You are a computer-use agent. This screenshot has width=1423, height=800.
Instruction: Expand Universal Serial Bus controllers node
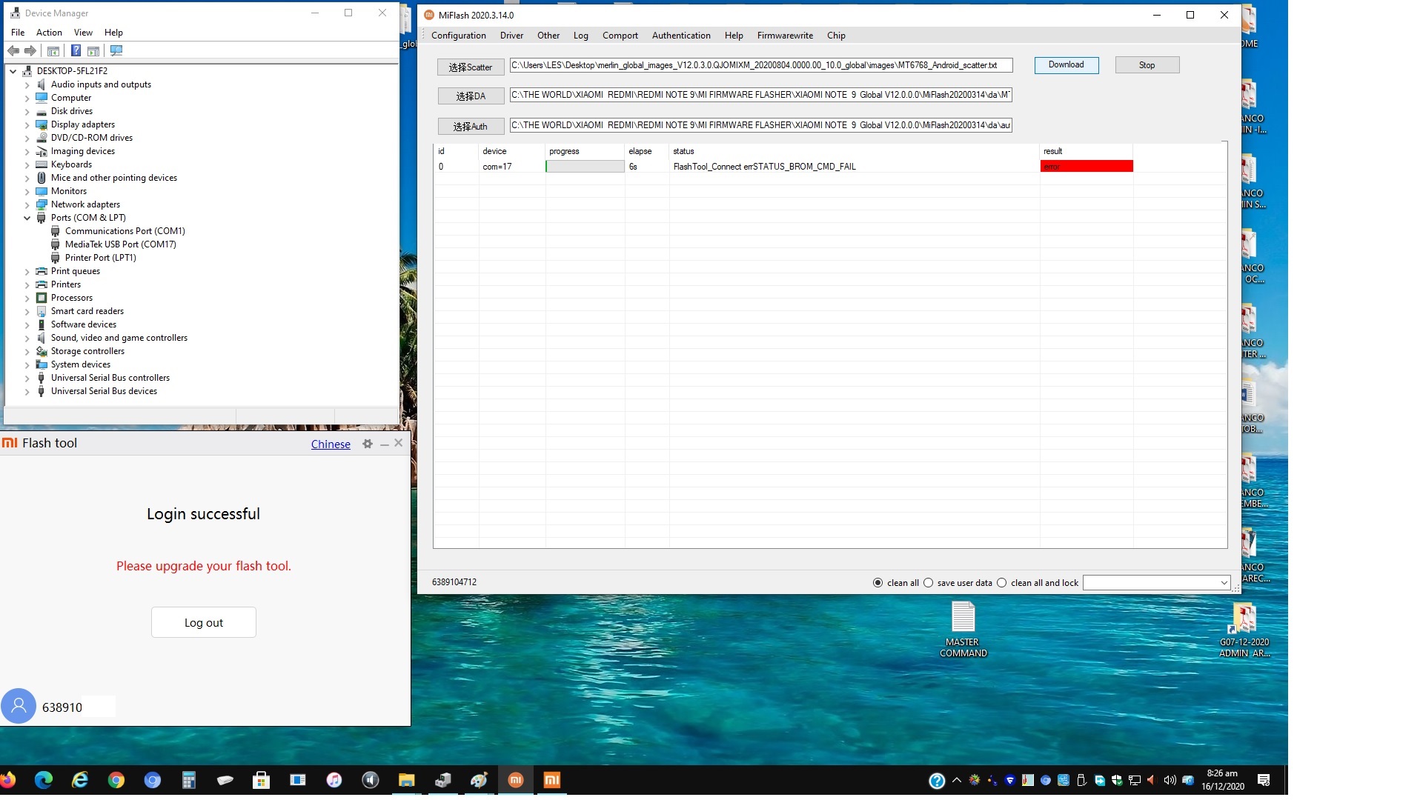(27, 378)
